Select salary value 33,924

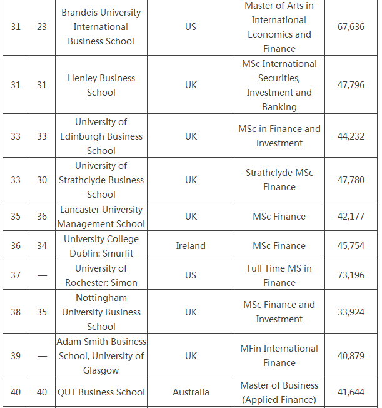[351, 312]
